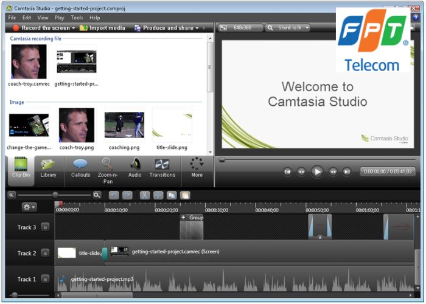Toggle the lock on Track 1
The width and height of the screenshot is (426, 304).
[x=45, y=279]
